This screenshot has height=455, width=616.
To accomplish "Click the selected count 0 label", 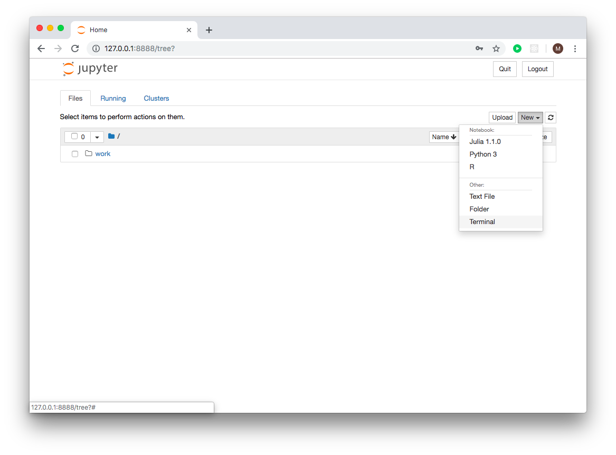I will (83, 137).
